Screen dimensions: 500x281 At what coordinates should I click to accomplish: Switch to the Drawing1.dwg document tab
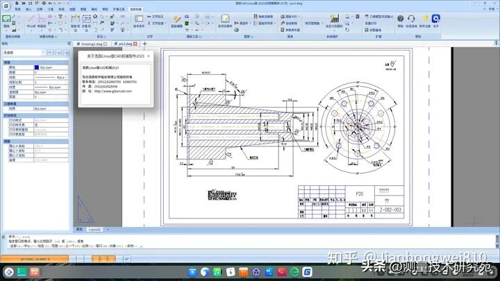pyautogui.click(x=90, y=42)
